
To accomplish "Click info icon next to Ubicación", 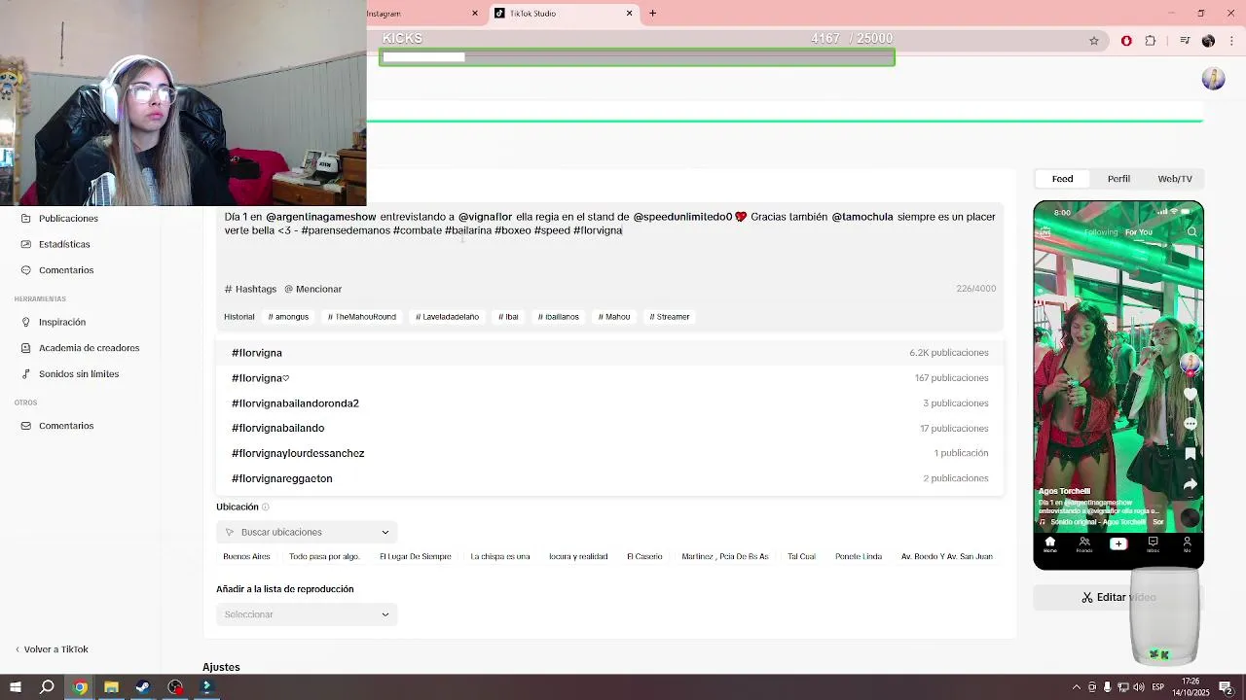I will coord(265,507).
